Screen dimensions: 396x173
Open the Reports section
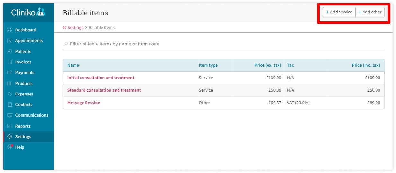23,126
